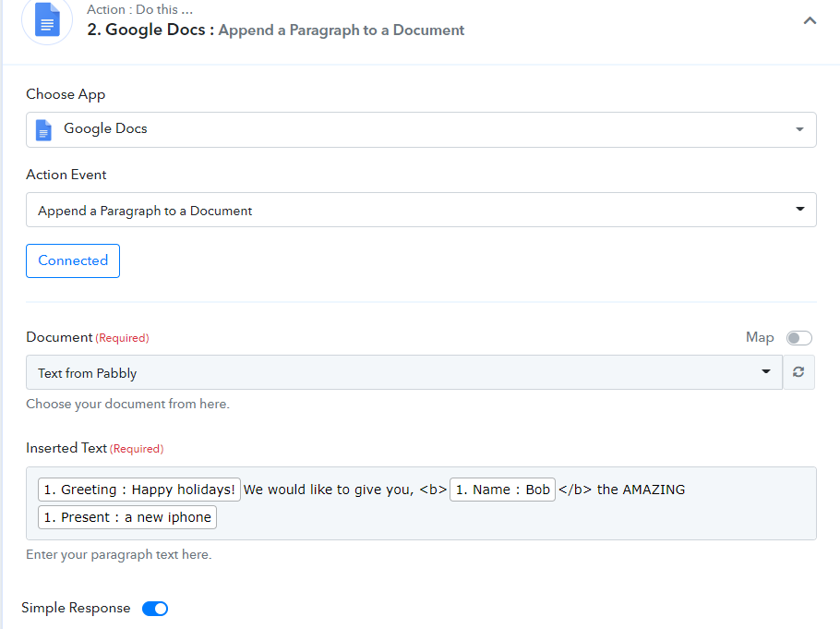840x629 pixels.
Task: Click the Choose App label
Action: 66,94
